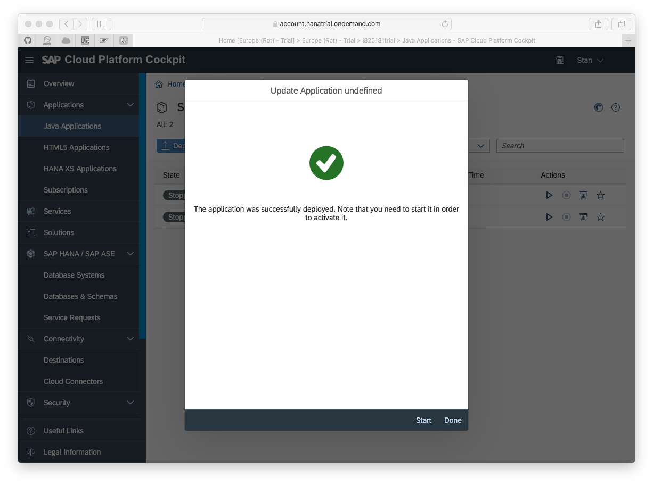The height and width of the screenshot is (485, 653).
Task: Toggle the hamburger navigation menu icon
Action: click(x=29, y=60)
